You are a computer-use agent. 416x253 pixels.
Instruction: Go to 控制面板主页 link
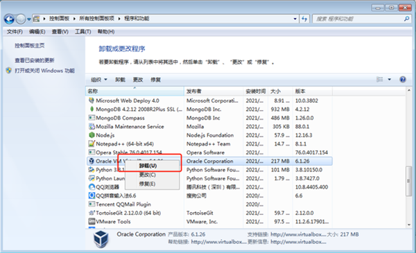pyautogui.click(x=29, y=46)
